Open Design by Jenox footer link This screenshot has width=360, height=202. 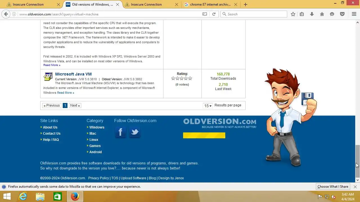click(171, 178)
